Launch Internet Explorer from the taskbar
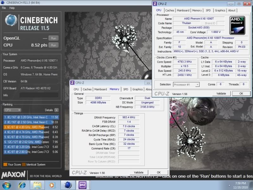253x190 pixels. point(22,185)
